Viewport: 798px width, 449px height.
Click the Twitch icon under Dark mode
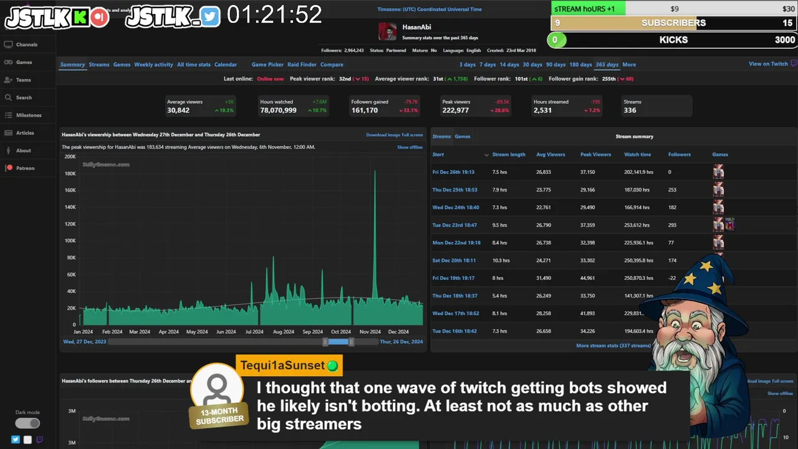click(39, 440)
